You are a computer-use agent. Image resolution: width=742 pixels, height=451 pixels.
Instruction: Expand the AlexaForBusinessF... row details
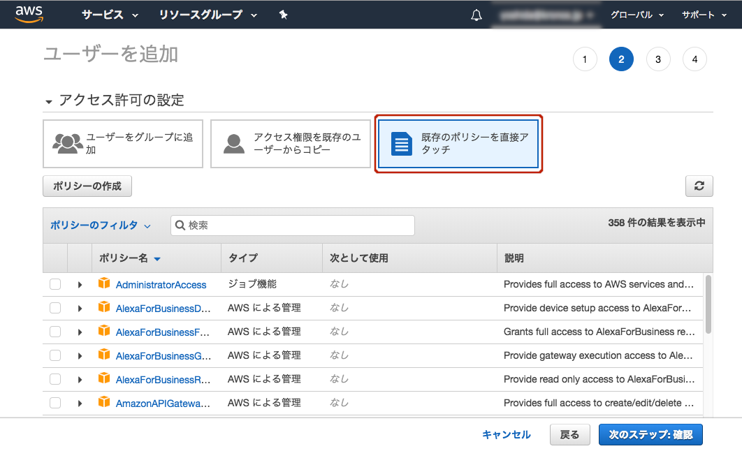[80, 332]
